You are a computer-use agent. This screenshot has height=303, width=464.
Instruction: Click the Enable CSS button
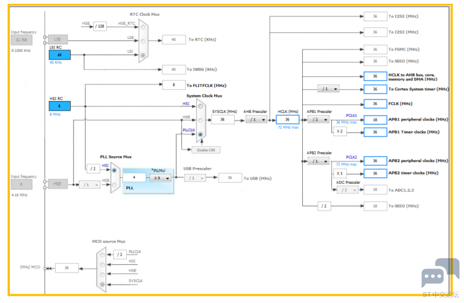[206, 150]
